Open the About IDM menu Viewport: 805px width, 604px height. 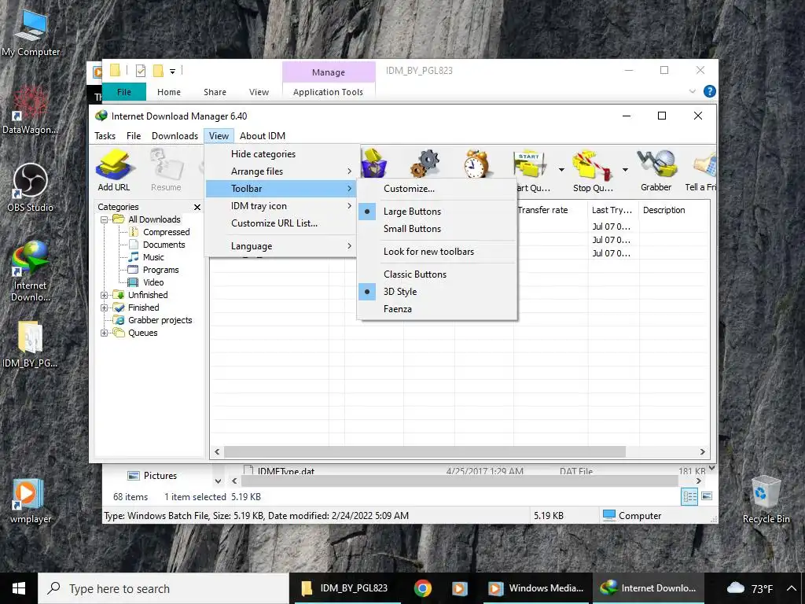[x=263, y=135]
